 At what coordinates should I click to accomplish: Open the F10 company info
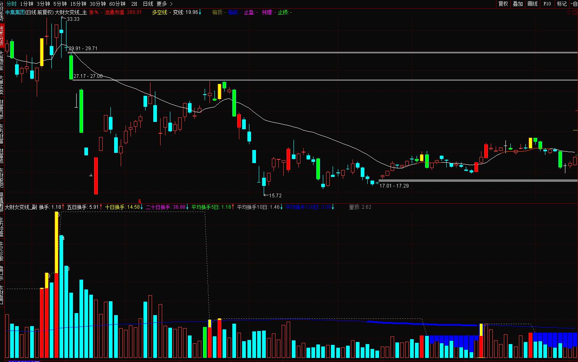(547, 4)
